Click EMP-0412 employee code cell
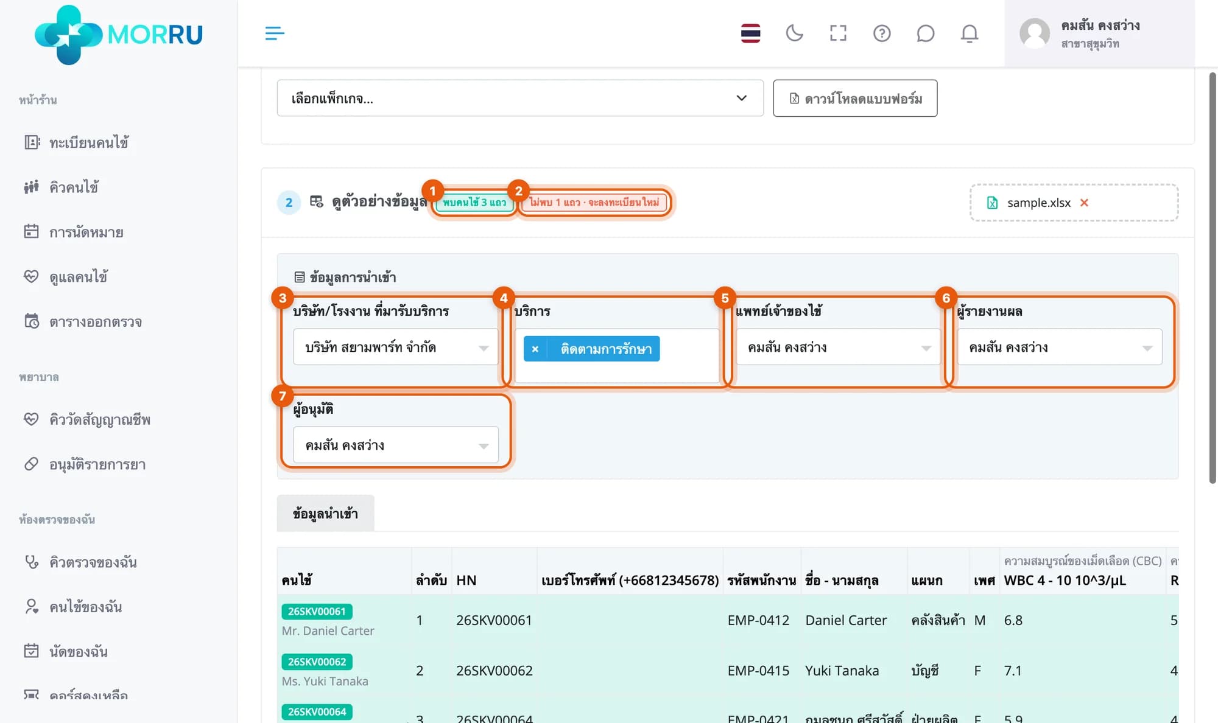This screenshot has height=723, width=1218. [x=758, y=620]
